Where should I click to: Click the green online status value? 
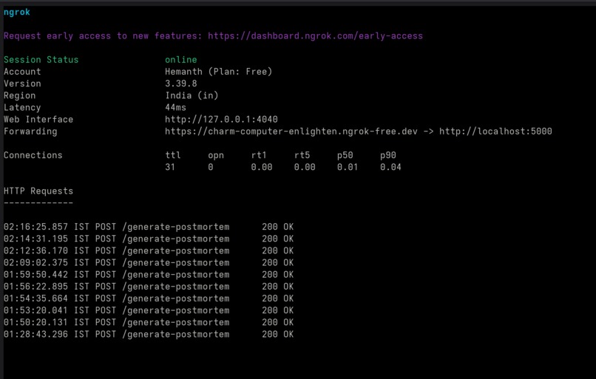pos(181,60)
